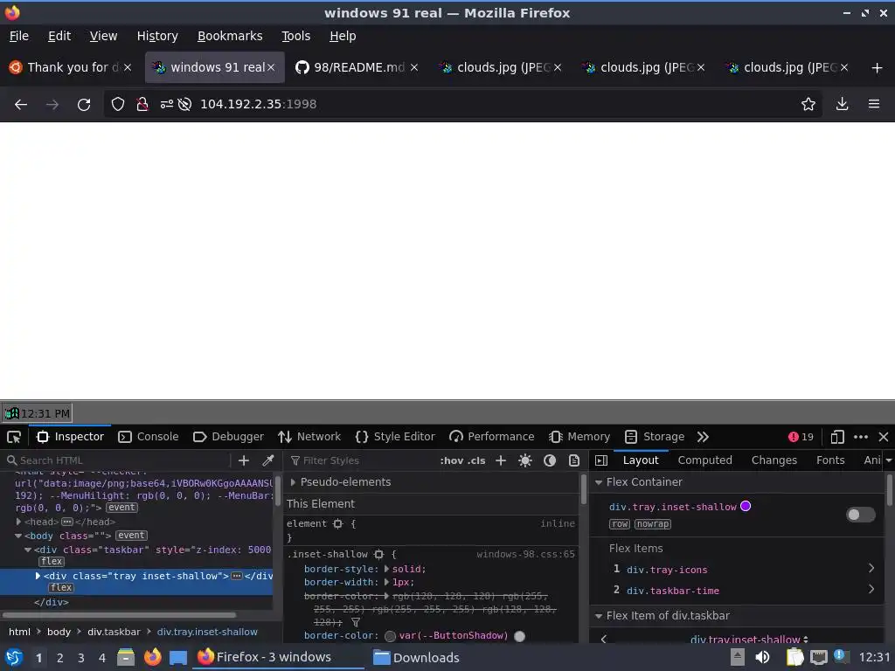Click the volume icon in system tray
This screenshot has width=895, height=671.
point(762,657)
